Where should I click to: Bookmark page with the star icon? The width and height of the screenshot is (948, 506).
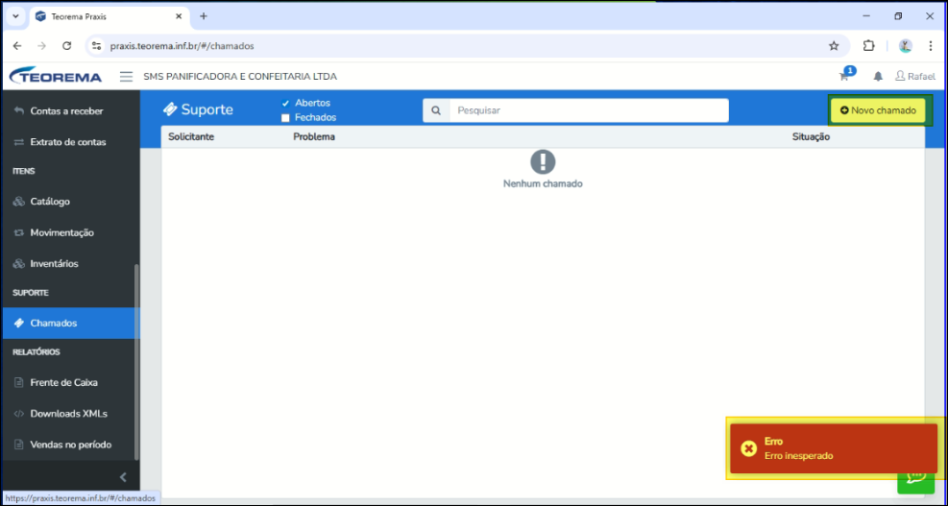click(x=834, y=45)
